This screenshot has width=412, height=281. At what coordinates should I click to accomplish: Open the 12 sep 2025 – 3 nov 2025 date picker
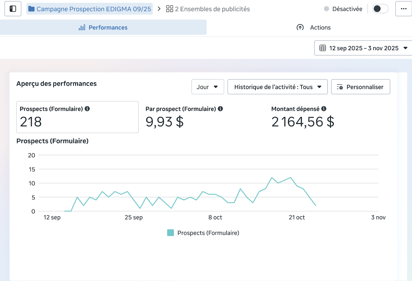pyautogui.click(x=363, y=48)
